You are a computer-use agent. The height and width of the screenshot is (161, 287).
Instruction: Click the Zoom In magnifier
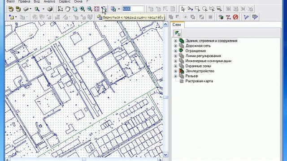point(82,9)
